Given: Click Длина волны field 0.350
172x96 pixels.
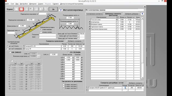Looking at the screenshot, I should pos(22,26).
